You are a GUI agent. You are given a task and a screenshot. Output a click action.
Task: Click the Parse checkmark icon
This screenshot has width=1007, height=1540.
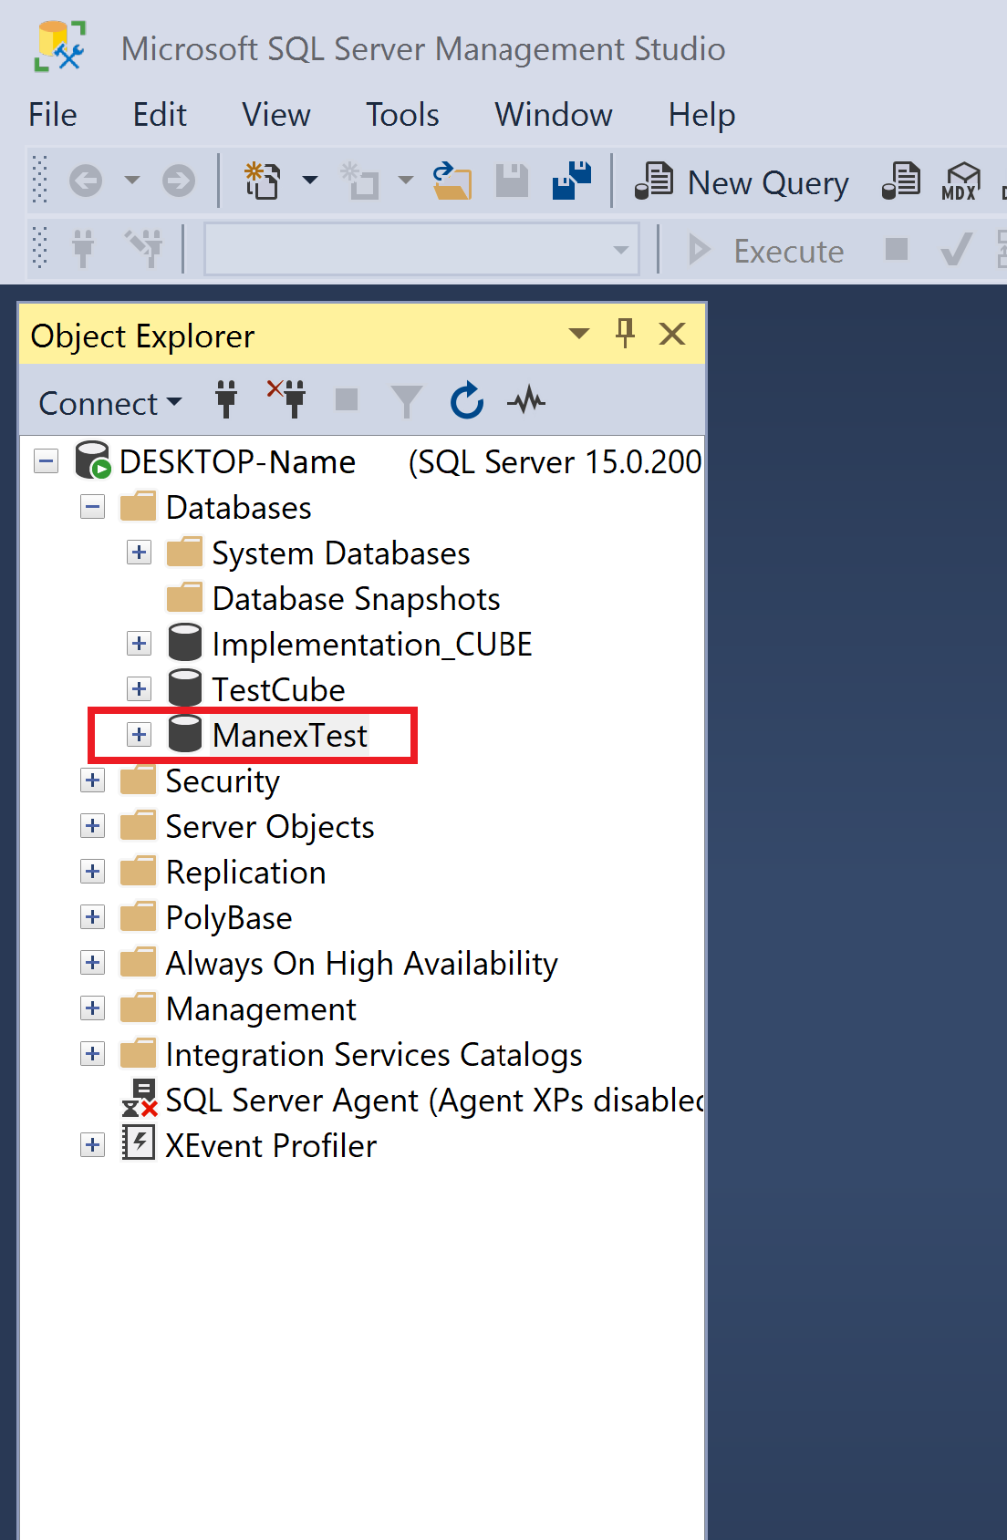coord(956,248)
